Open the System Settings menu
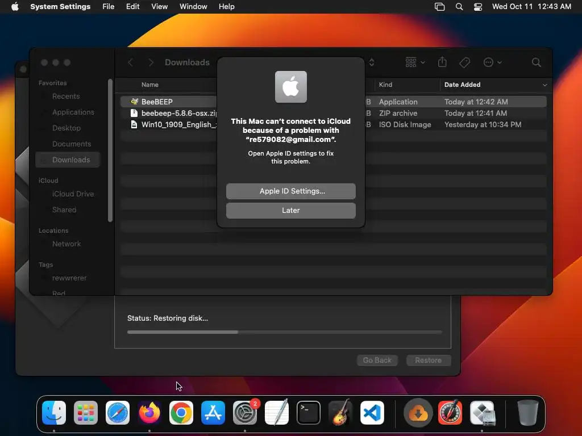Screen dimensions: 582x436 coord(60,7)
